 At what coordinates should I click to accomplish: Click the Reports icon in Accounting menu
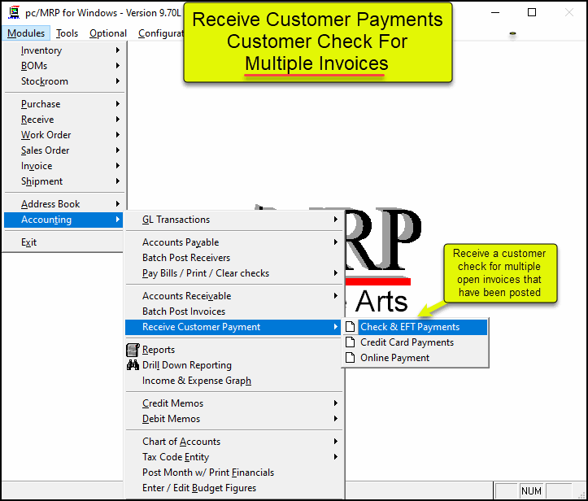click(x=133, y=350)
